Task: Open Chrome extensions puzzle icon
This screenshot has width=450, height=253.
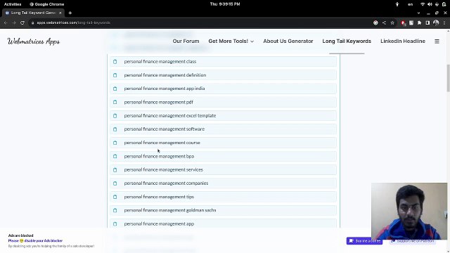Action: (419, 22)
